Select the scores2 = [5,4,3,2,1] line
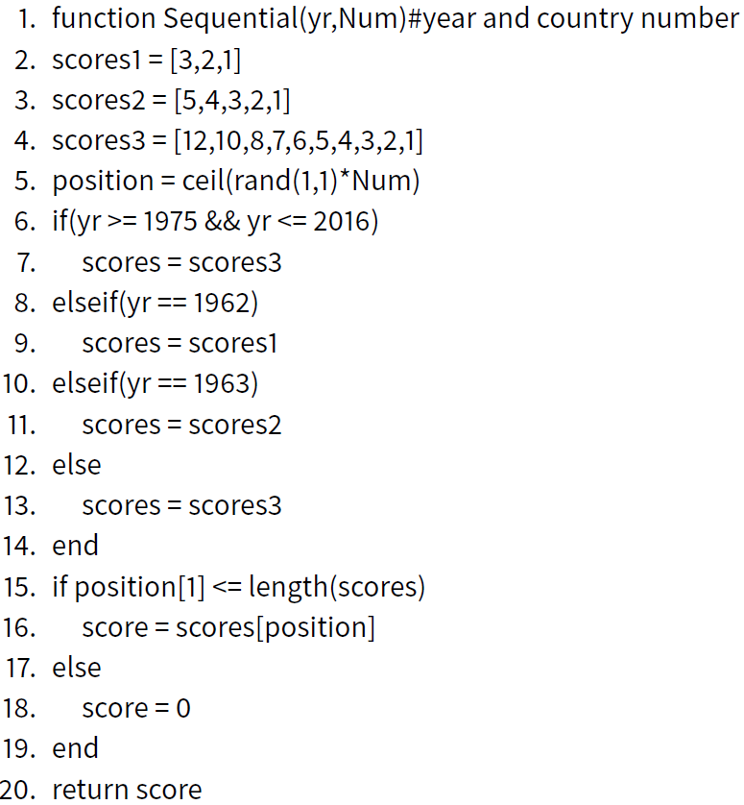744x805 pixels. pyautogui.click(x=171, y=100)
